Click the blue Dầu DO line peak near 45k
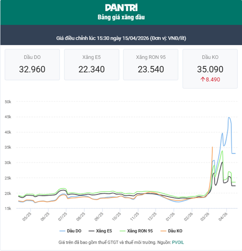The width and height of the screenshot is (242, 251). click(x=229, y=117)
